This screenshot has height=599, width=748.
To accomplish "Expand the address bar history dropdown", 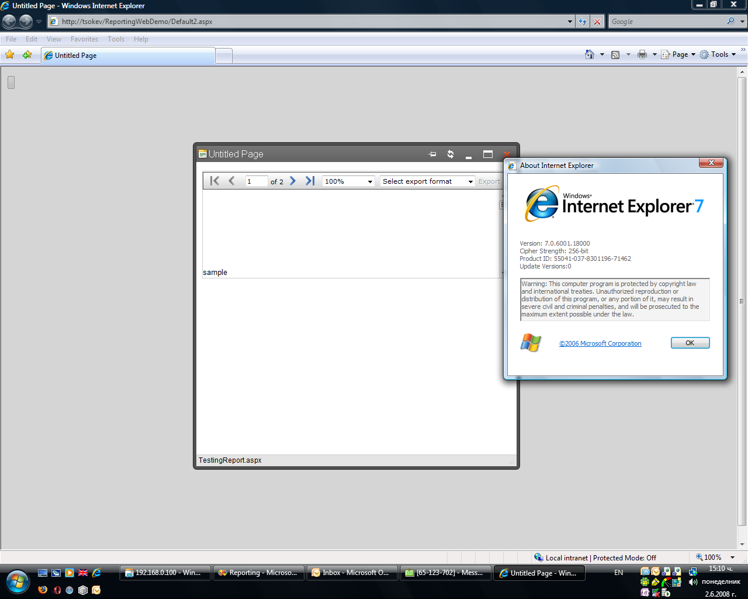I will [x=570, y=22].
